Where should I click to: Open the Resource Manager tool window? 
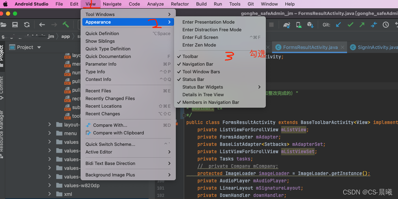pos(2,134)
